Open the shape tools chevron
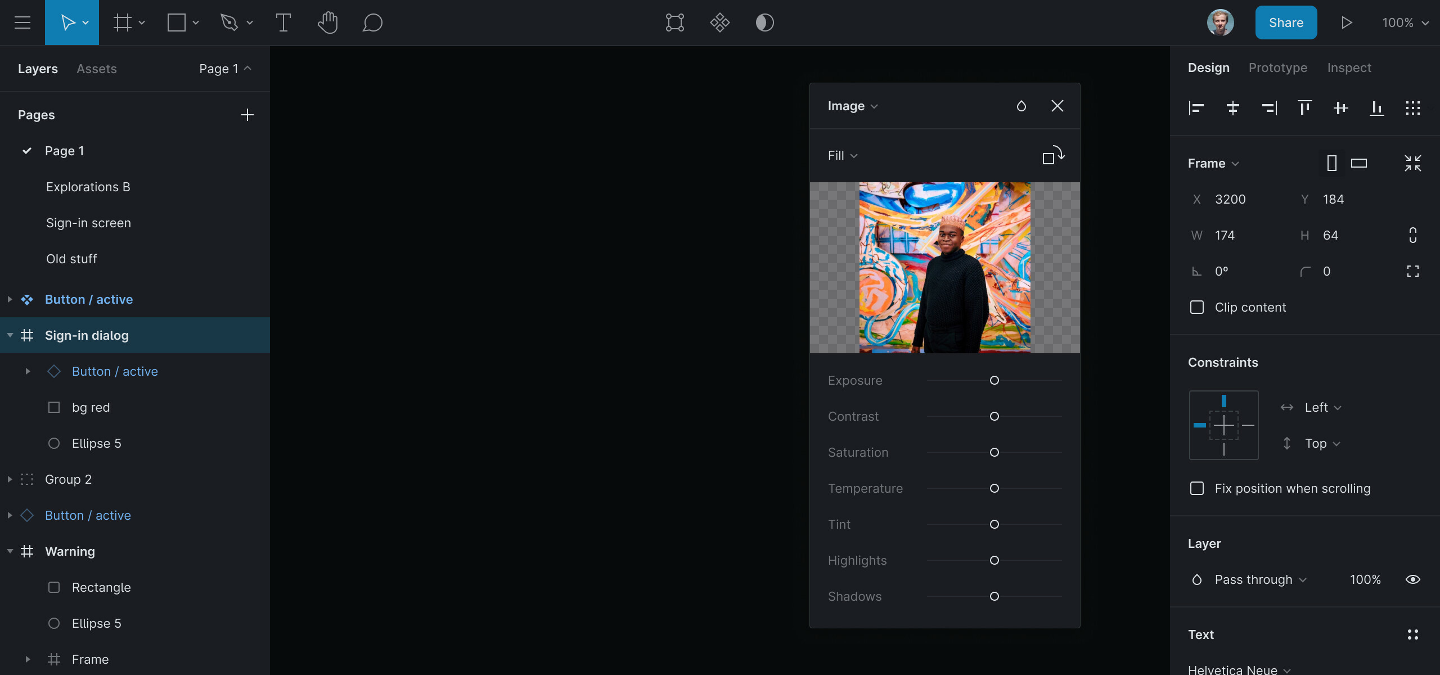The image size is (1440, 675). click(196, 22)
